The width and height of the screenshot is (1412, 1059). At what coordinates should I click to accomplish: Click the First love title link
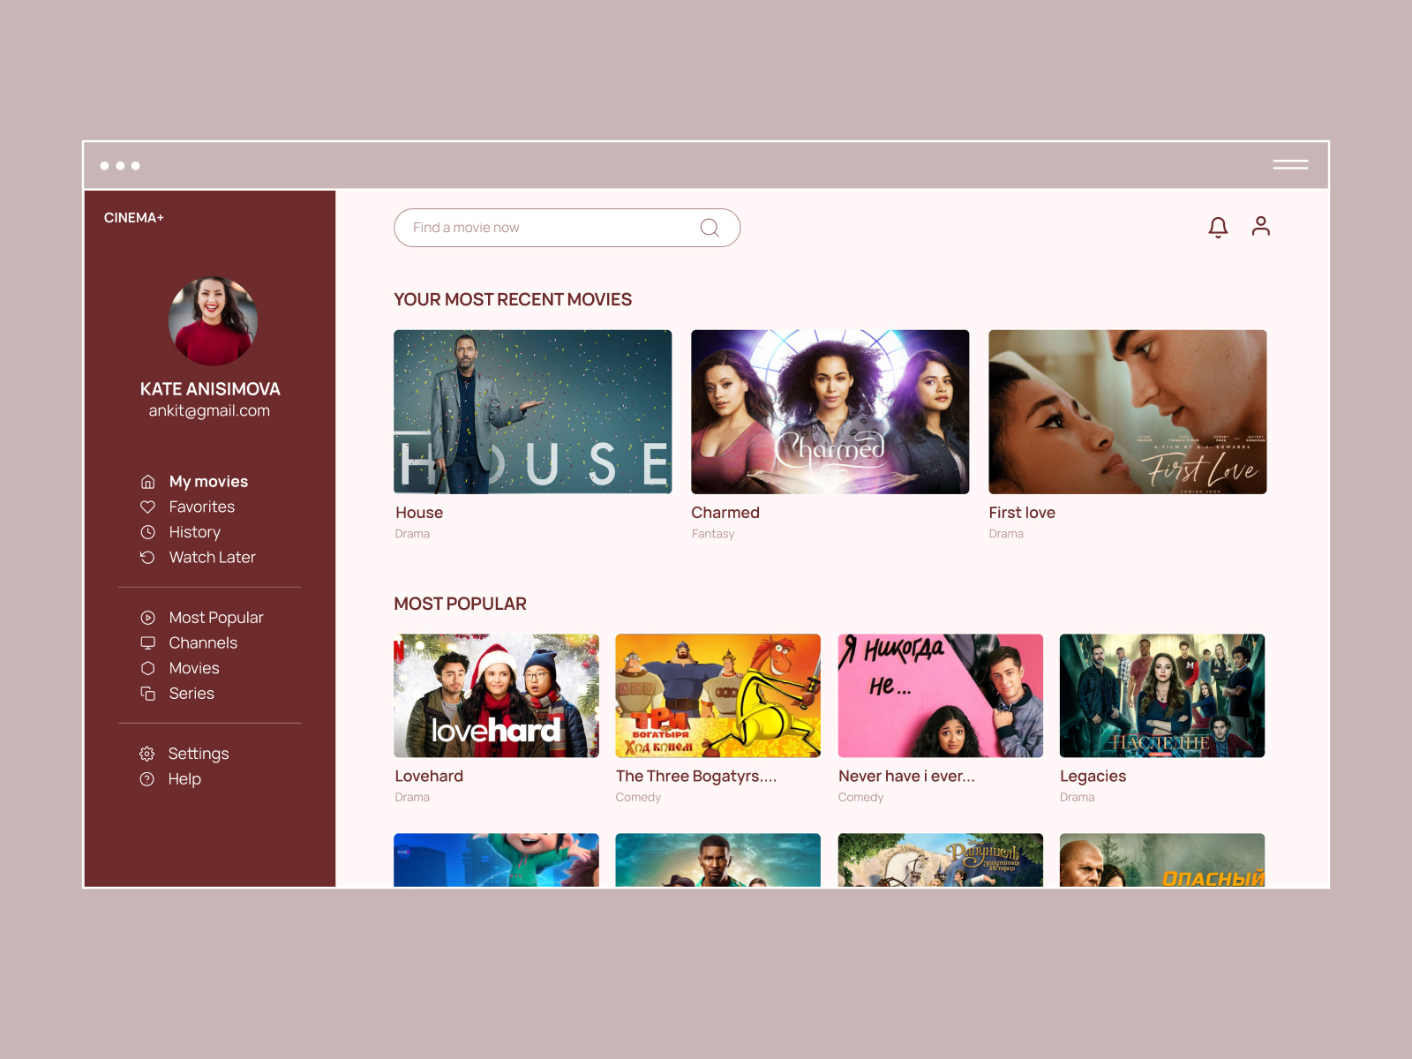point(1022,513)
